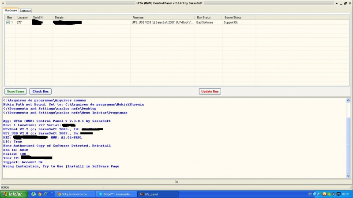Click the 'None Authorised Copy' log line
Screen dimensions: 353x198
(57, 146)
